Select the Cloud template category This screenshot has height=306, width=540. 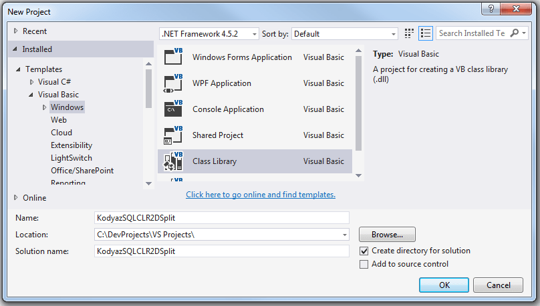coord(61,133)
